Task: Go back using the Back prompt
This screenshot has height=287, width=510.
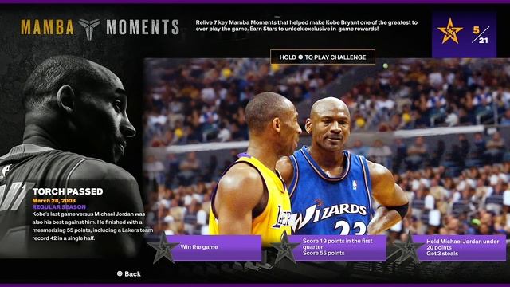Action: (129, 274)
